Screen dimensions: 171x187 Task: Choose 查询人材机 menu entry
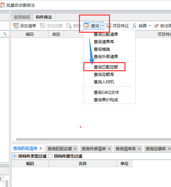[x=104, y=82]
